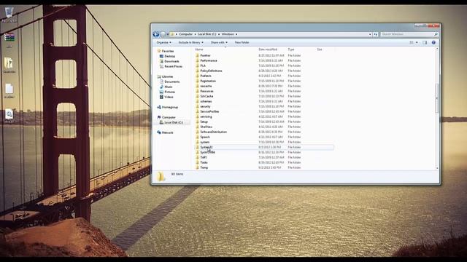
Task: Select the Performance folder icon
Action: [x=198, y=60]
